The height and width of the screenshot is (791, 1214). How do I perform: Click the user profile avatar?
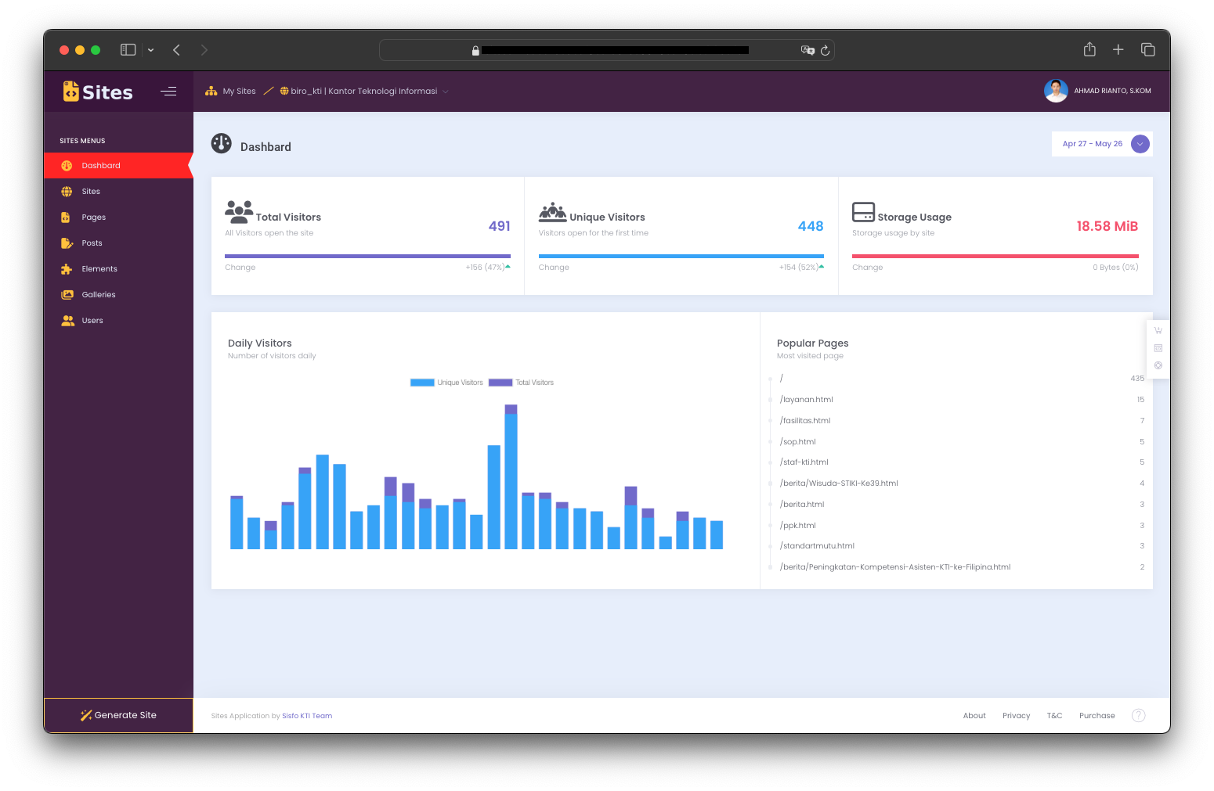click(1056, 91)
